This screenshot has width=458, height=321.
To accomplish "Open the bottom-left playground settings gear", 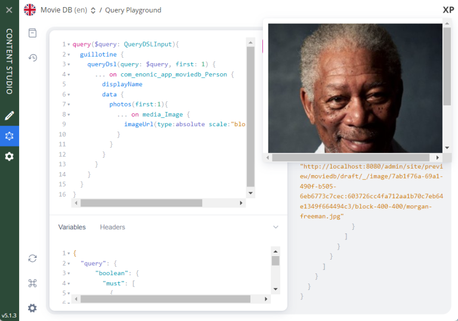I will point(33,308).
